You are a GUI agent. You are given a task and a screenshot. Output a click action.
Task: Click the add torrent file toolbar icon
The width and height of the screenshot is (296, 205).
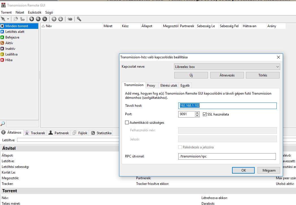pyautogui.click(x=16, y=19)
